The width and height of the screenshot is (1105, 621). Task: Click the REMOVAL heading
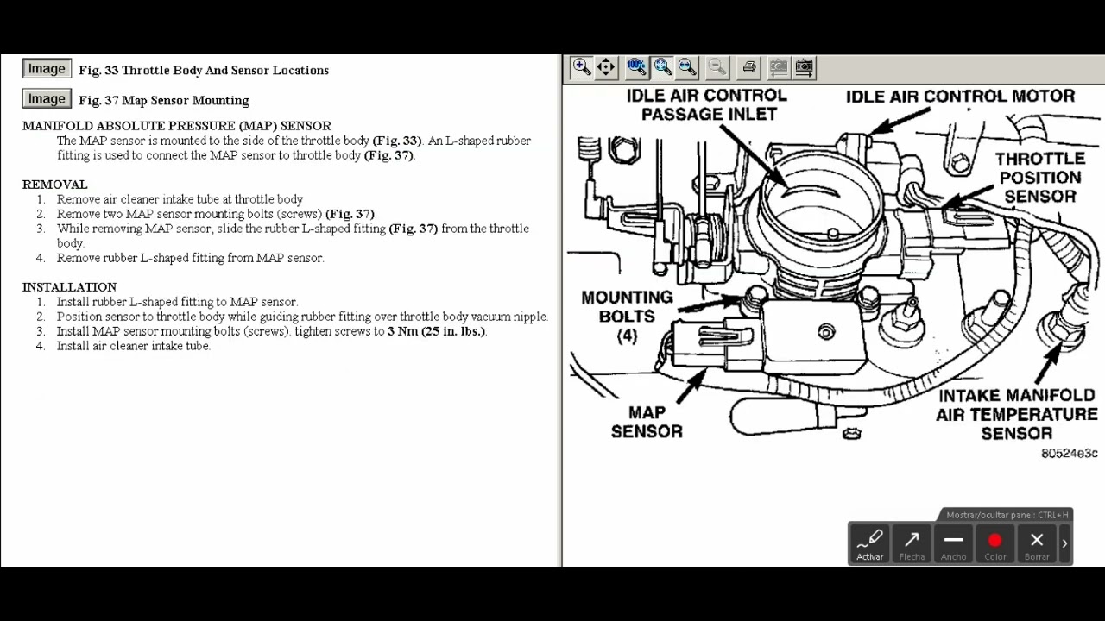(55, 185)
